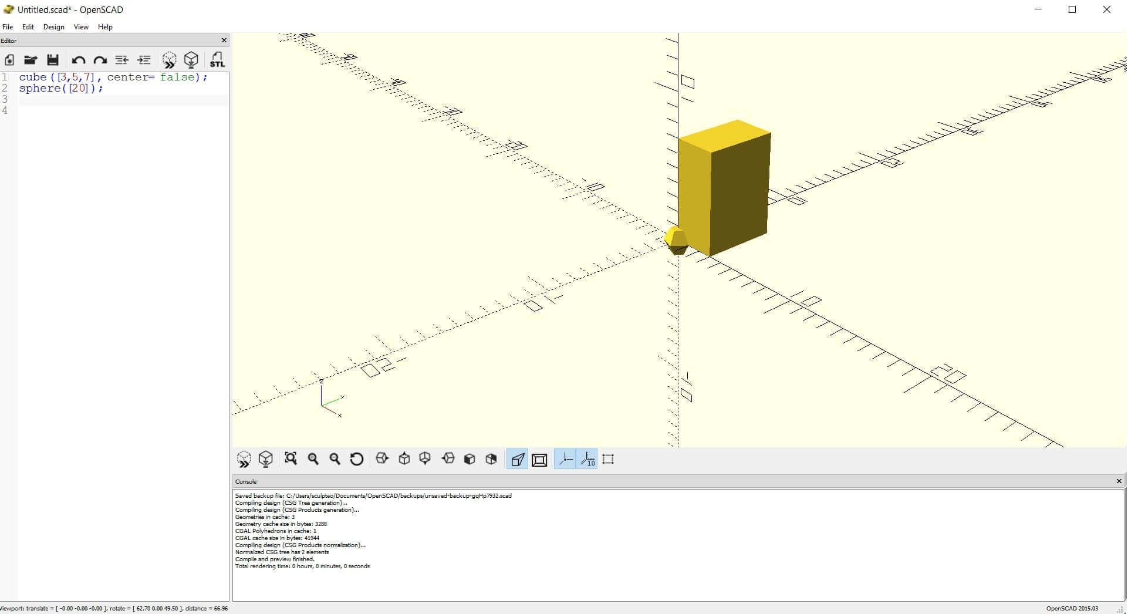Viewport: 1128px width, 614px height.
Task: Zoom in on the 3D view
Action: coord(313,459)
